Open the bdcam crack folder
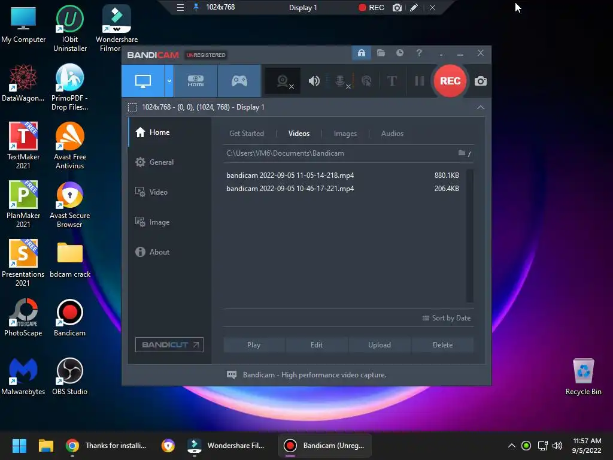The image size is (613, 460). (70, 260)
